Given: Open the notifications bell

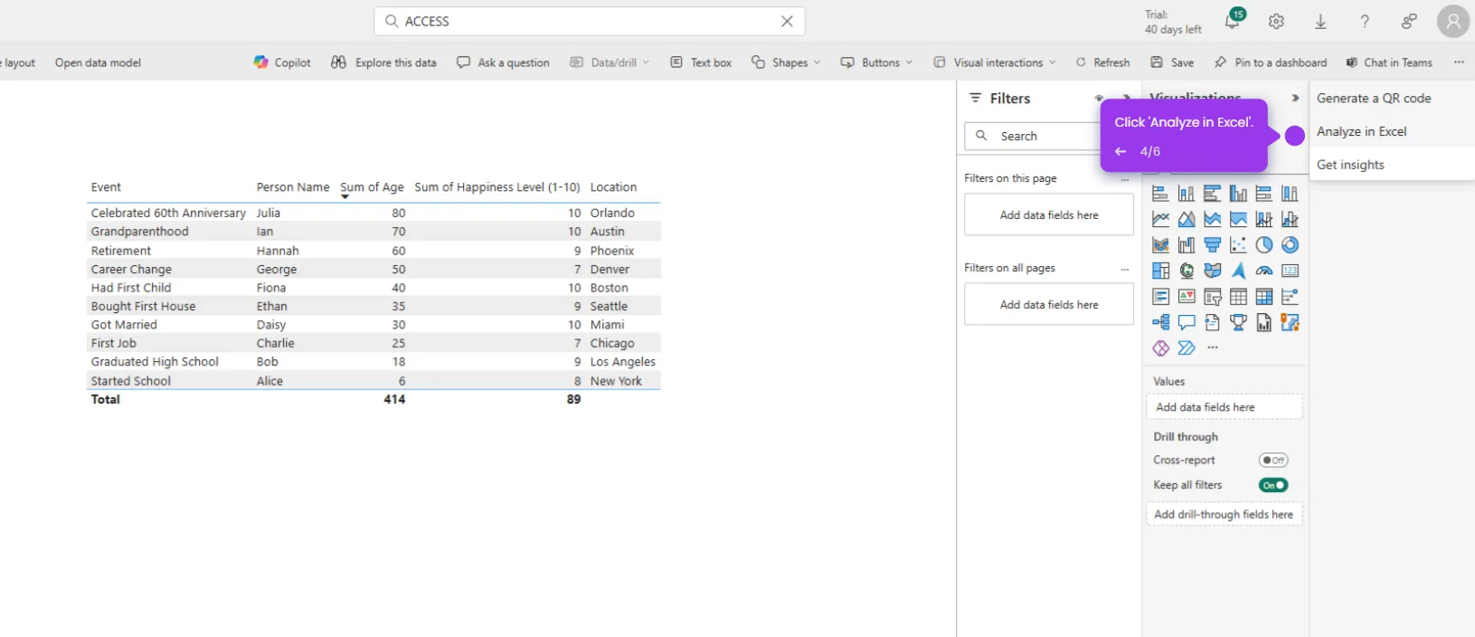Looking at the screenshot, I should (1234, 20).
